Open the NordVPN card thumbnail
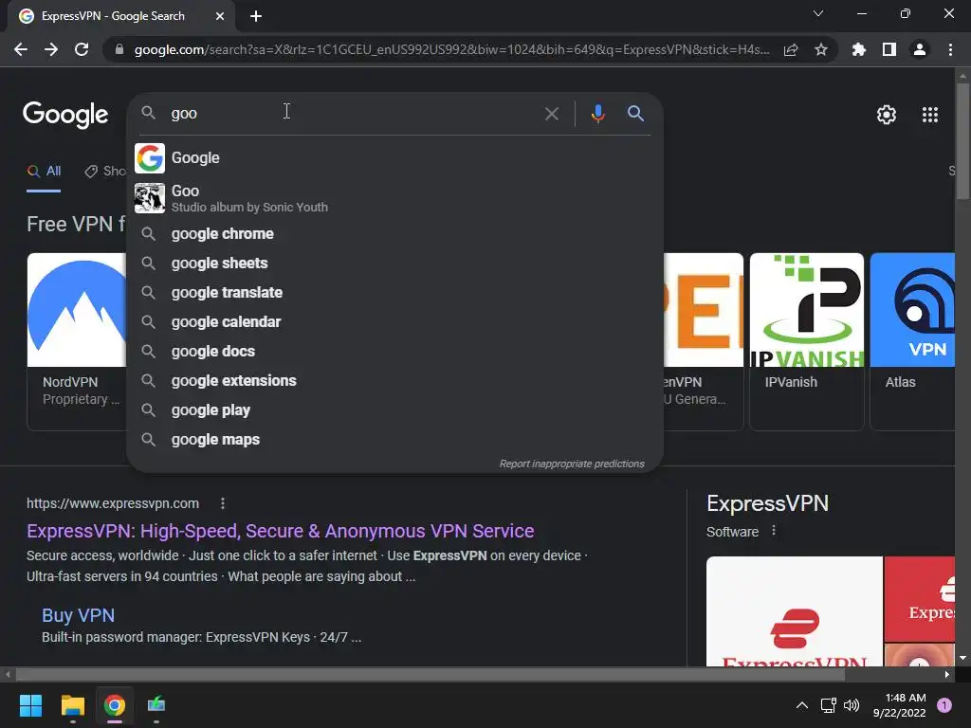 pos(77,310)
